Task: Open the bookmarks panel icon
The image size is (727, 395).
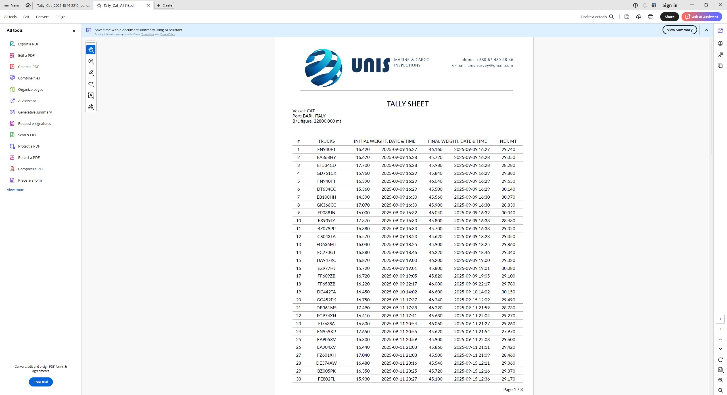Action: click(x=720, y=54)
